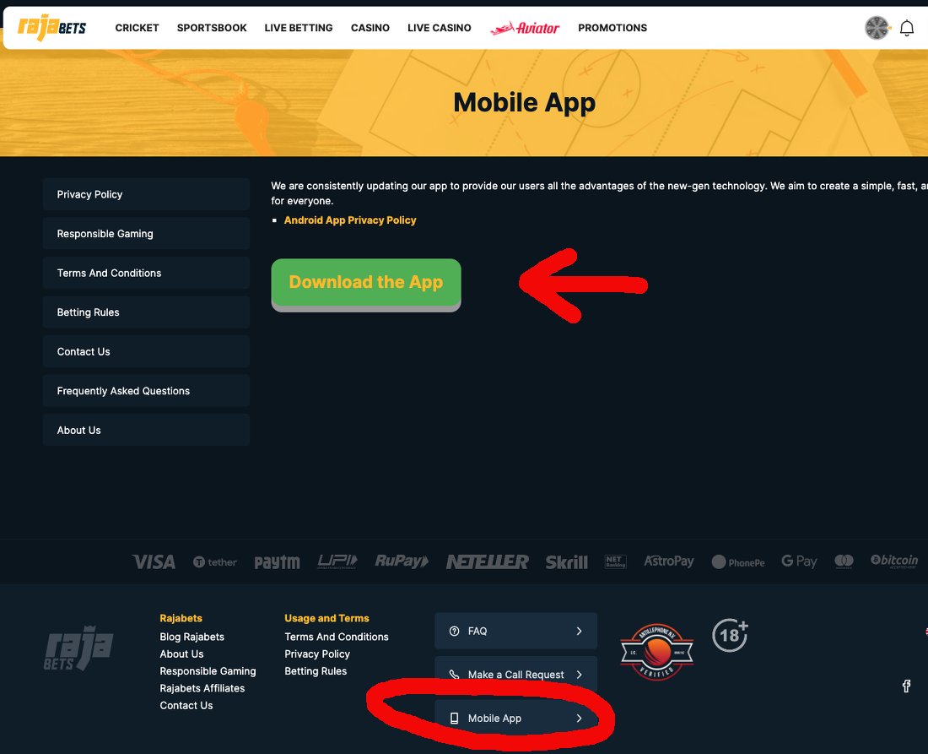The height and width of the screenshot is (754, 928).
Task: Open the notifications bell
Action: [906, 28]
